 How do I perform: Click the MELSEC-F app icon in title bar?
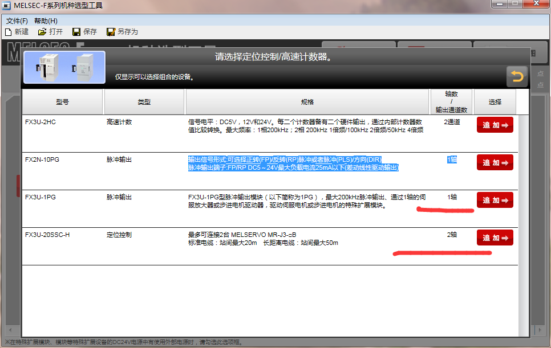pyautogui.click(x=7, y=5)
